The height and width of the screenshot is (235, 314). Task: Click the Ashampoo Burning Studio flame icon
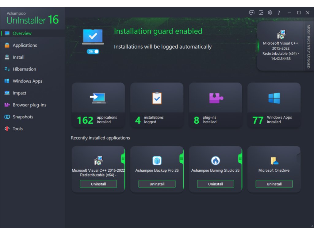[x=216, y=160]
